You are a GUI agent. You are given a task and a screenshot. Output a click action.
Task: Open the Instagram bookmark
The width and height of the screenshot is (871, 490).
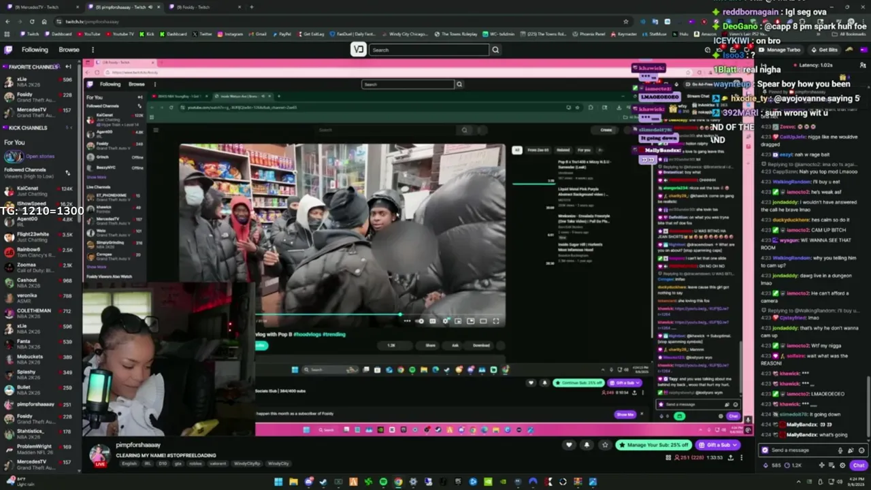tap(230, 34)
